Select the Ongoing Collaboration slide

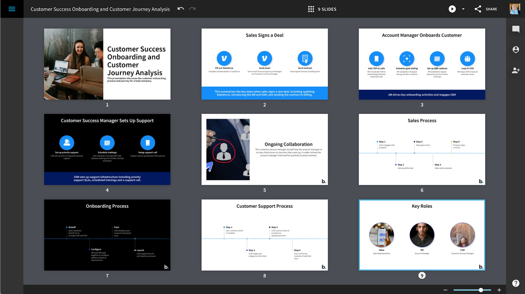pos(264,149)
